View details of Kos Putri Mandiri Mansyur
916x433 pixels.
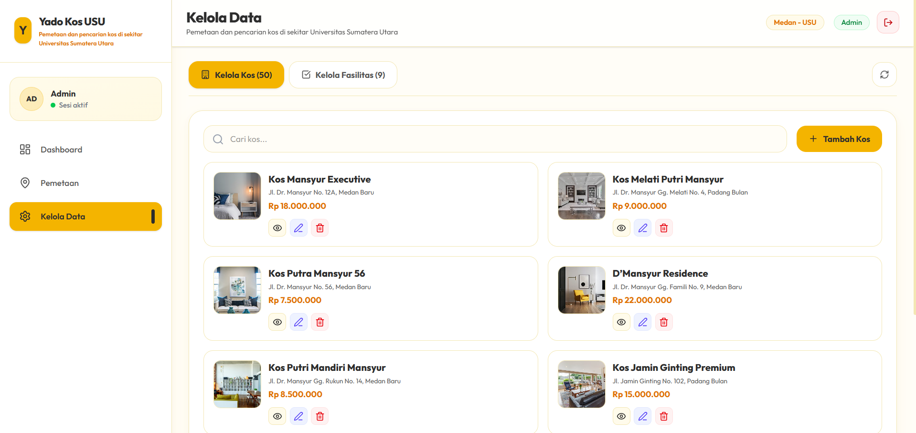tap(277, 416)
